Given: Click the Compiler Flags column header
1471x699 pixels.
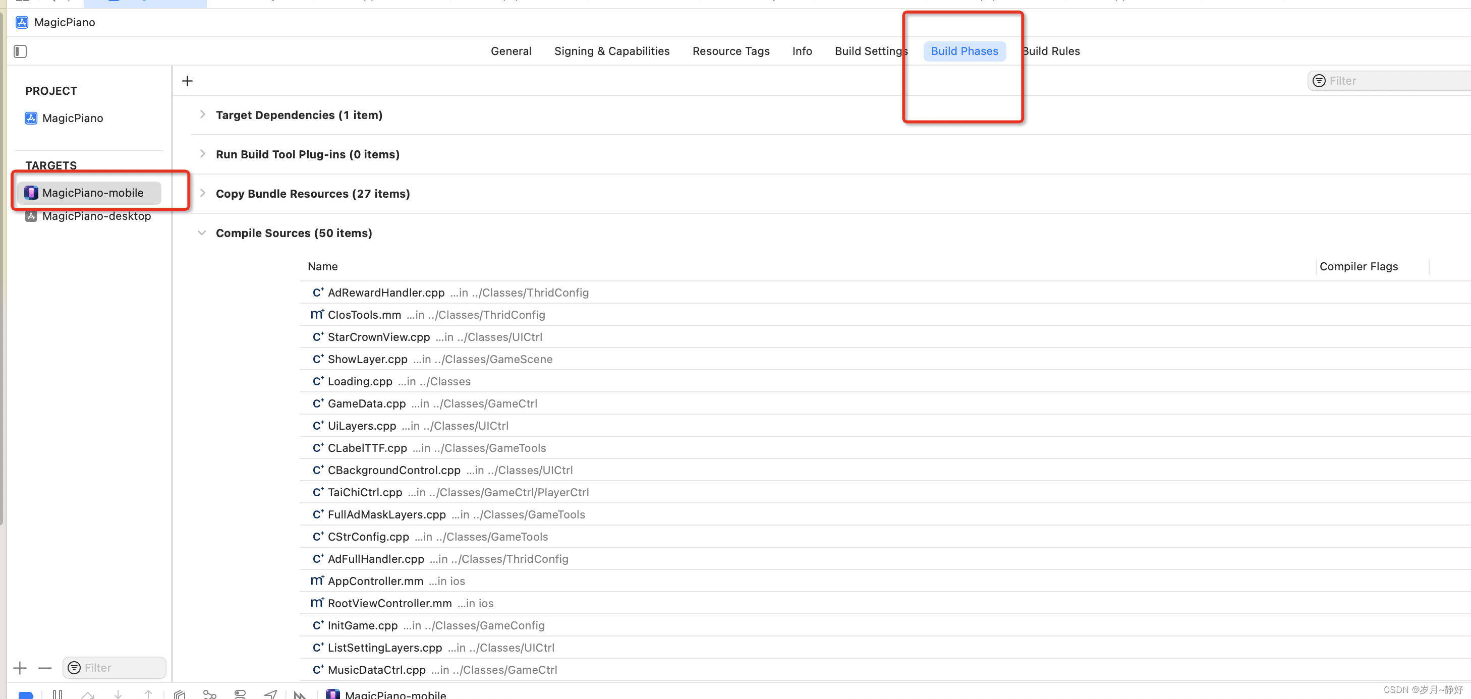Looking at the screenshot, I should pyautogui.click(x=1359, y=267).
